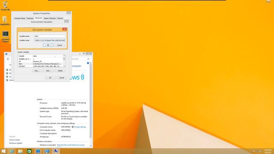274x154 pixels.
Task: Click System variables list scroll down arrow
Action: [64, 66]
